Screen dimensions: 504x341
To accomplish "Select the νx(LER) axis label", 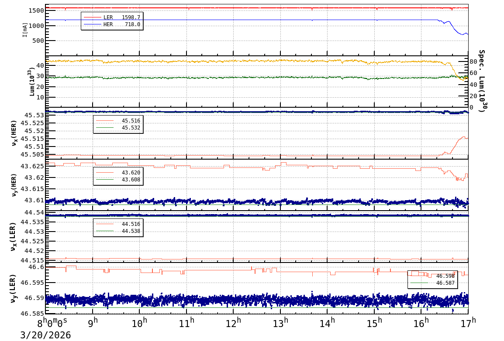I will click(x=14, y=236).
